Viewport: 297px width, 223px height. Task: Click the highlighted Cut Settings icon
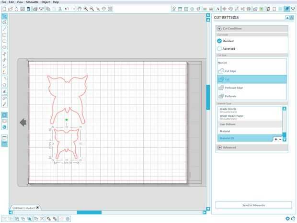point(287,9)
